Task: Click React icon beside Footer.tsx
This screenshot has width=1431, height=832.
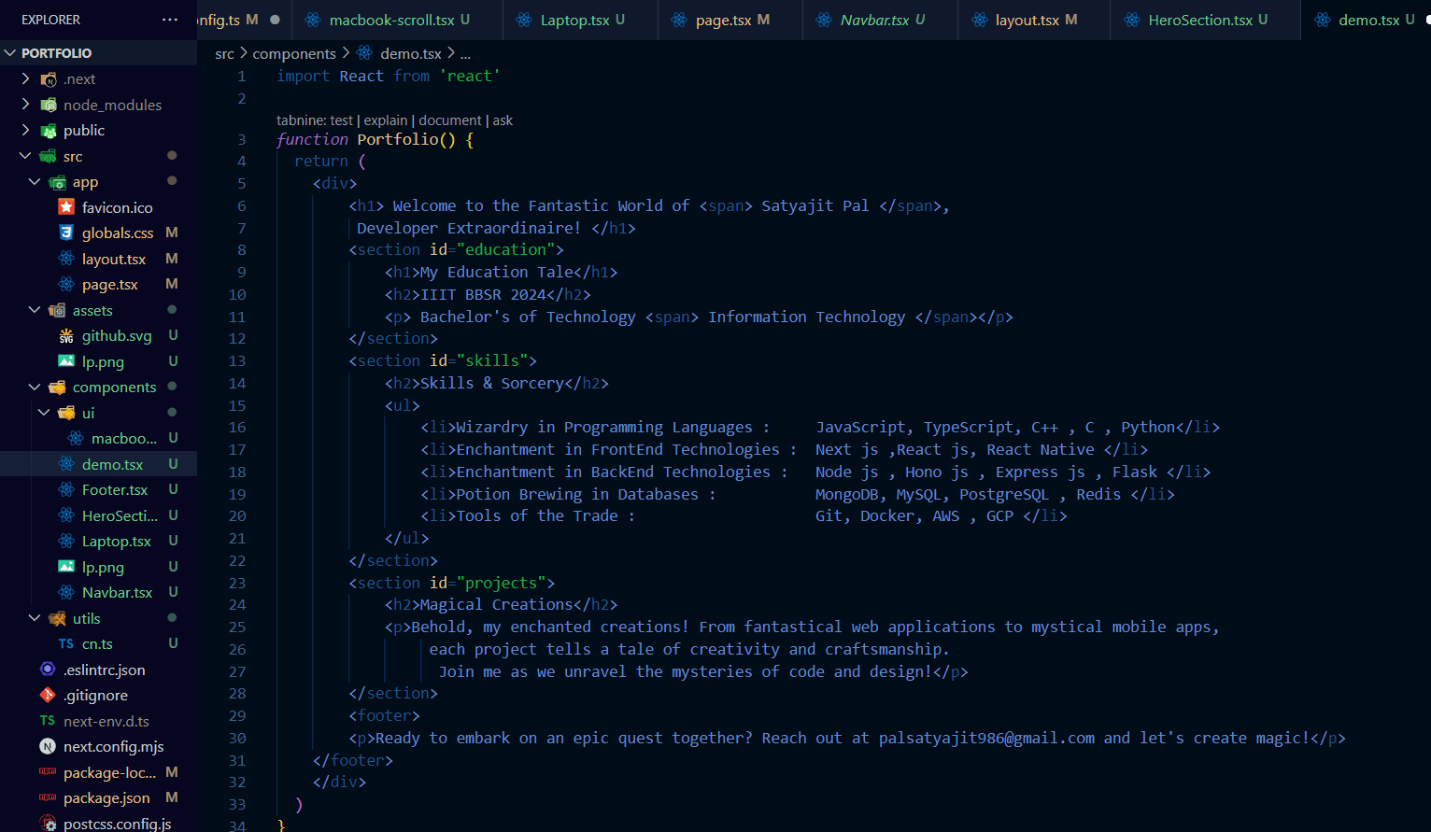Action: [x=66, y=489]
